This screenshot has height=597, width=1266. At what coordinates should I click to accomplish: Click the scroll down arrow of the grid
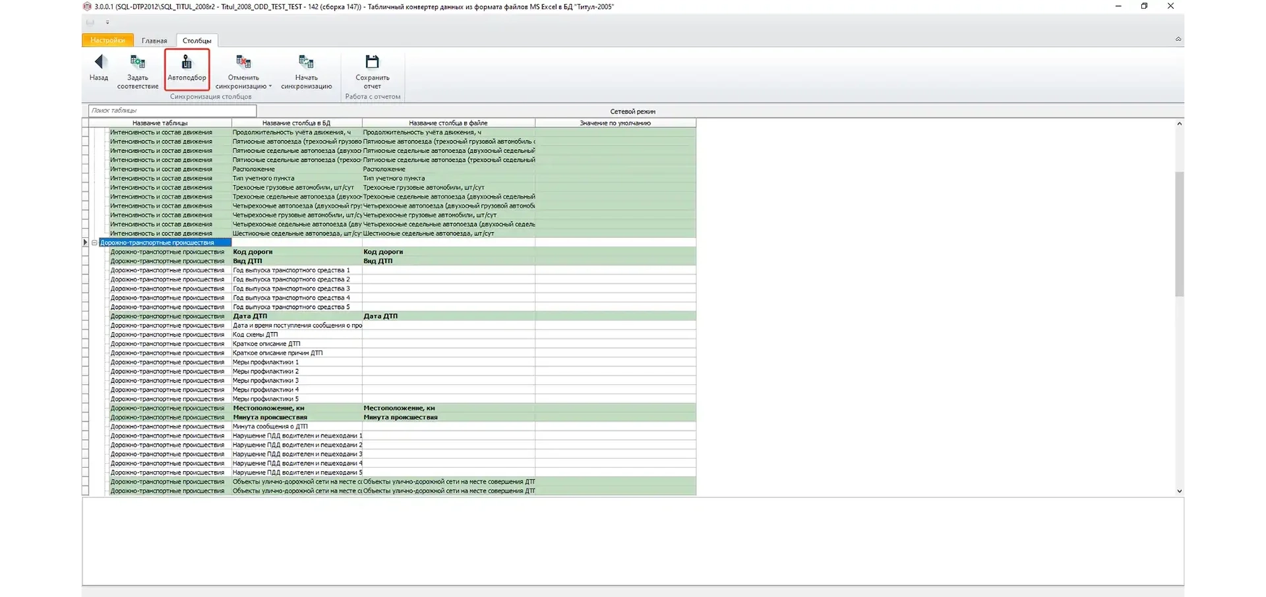point(1179,491)
